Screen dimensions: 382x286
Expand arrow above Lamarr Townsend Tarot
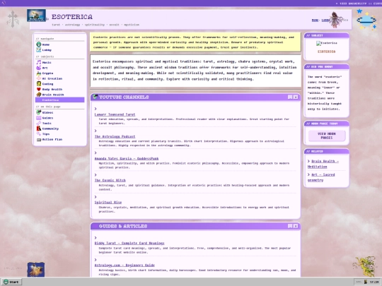(x=95, y=109)
